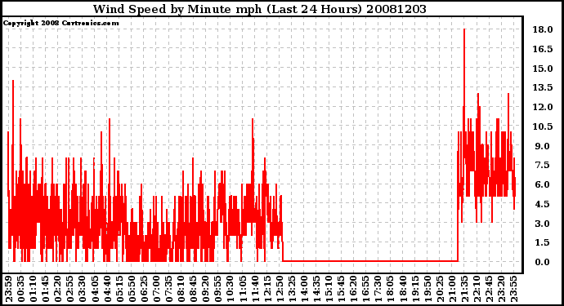Click the 23:20 x-axis time label
Image resolution: width=564 pixels, height=306 pixels.
(501, 289)
